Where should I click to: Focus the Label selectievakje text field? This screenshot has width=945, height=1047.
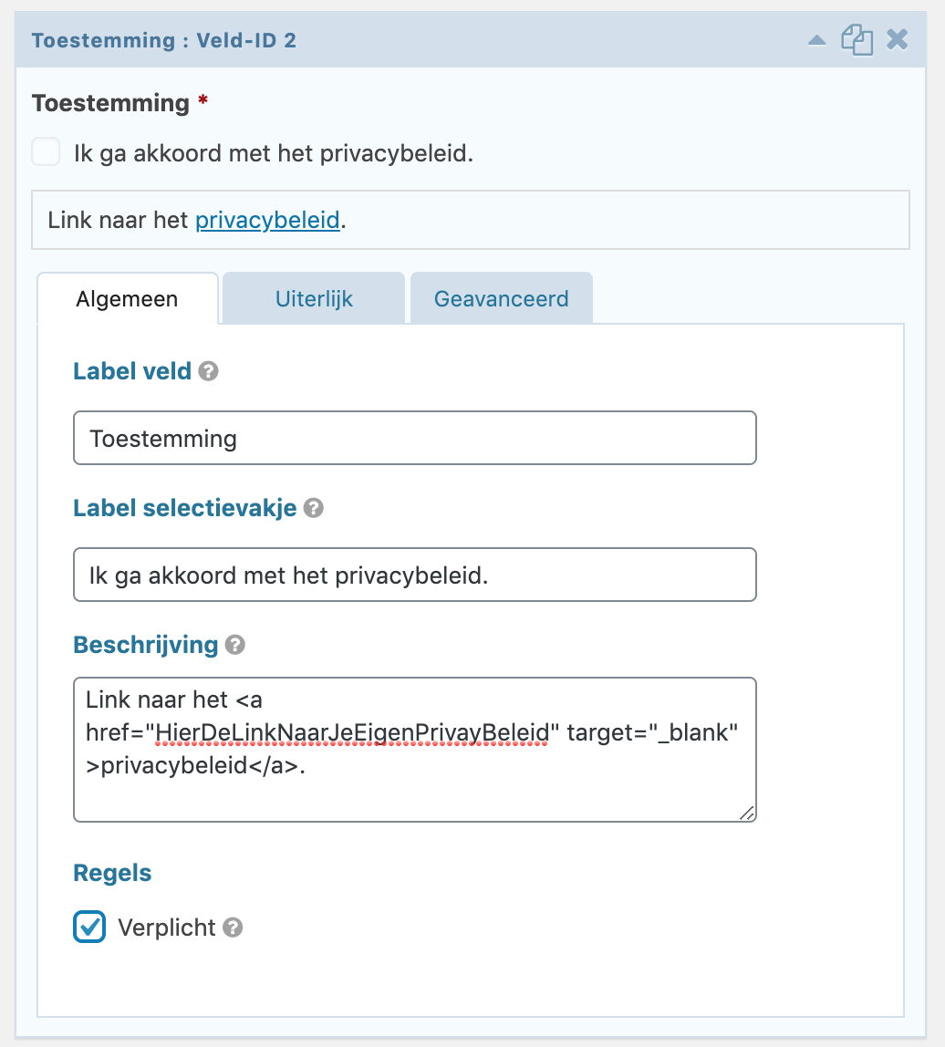pos(415,575)
